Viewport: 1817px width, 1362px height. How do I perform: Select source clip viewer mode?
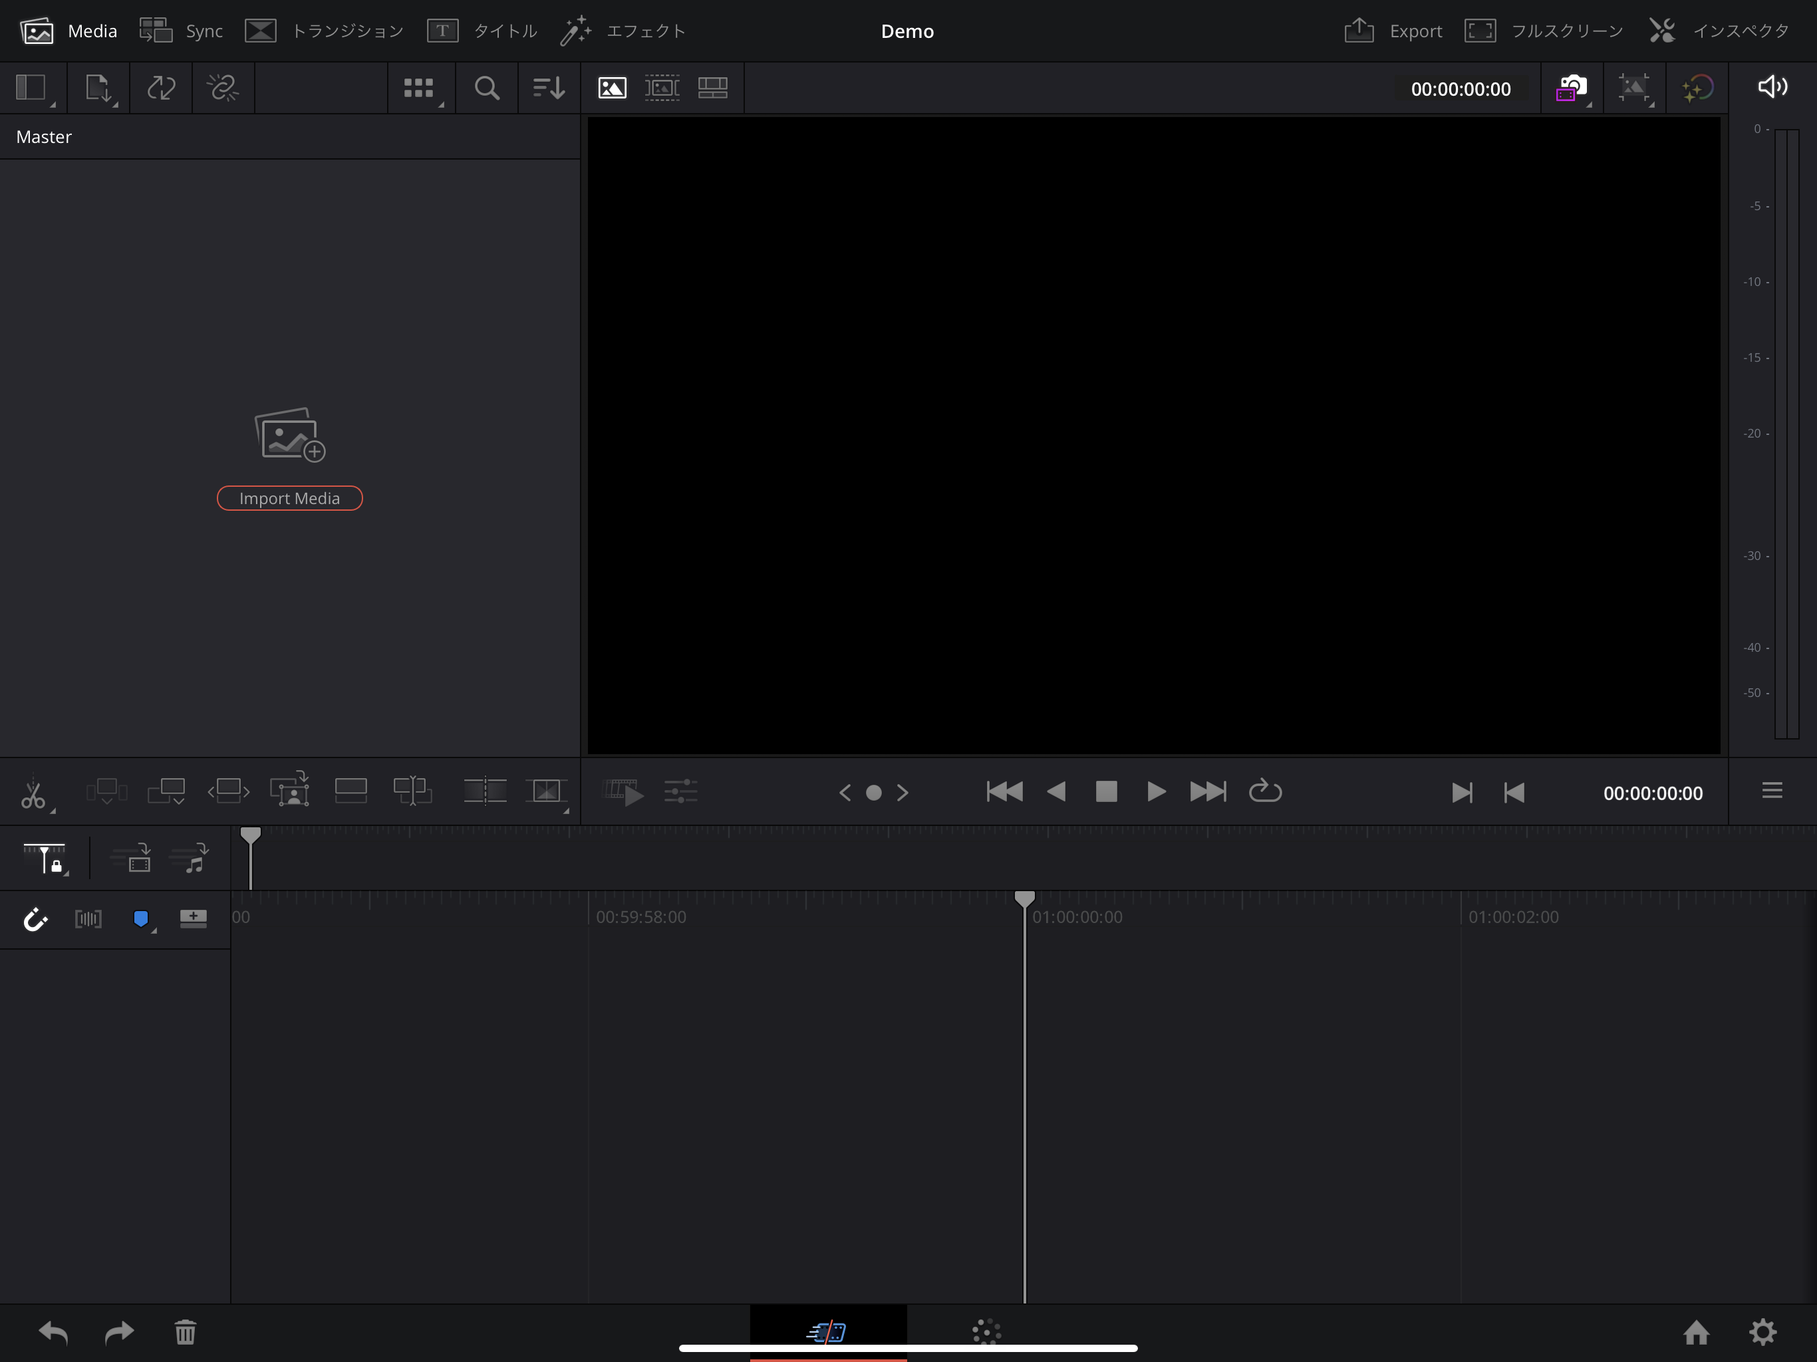(612, 88)
